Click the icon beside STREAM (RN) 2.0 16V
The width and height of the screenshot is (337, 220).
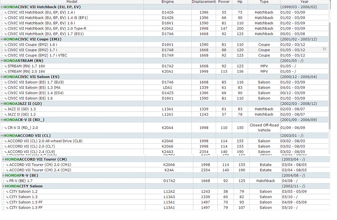coord(6,72)
